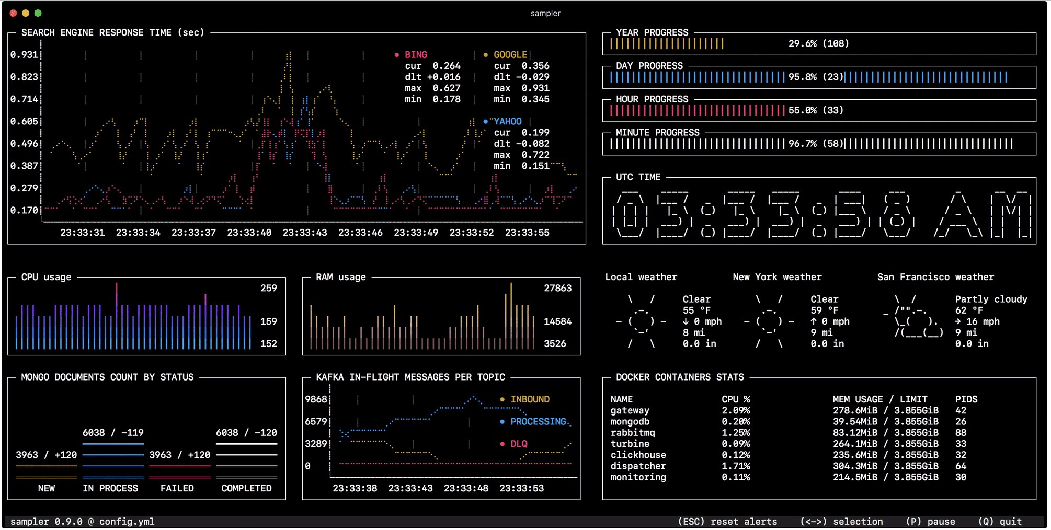Click 'sampler 0.9.0 @ config.yml' status text

tap(83, 522)
